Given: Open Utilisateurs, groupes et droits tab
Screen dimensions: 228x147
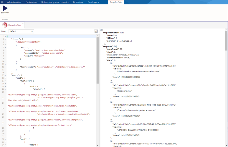Looking at the screenshot, I should (55, 2).
